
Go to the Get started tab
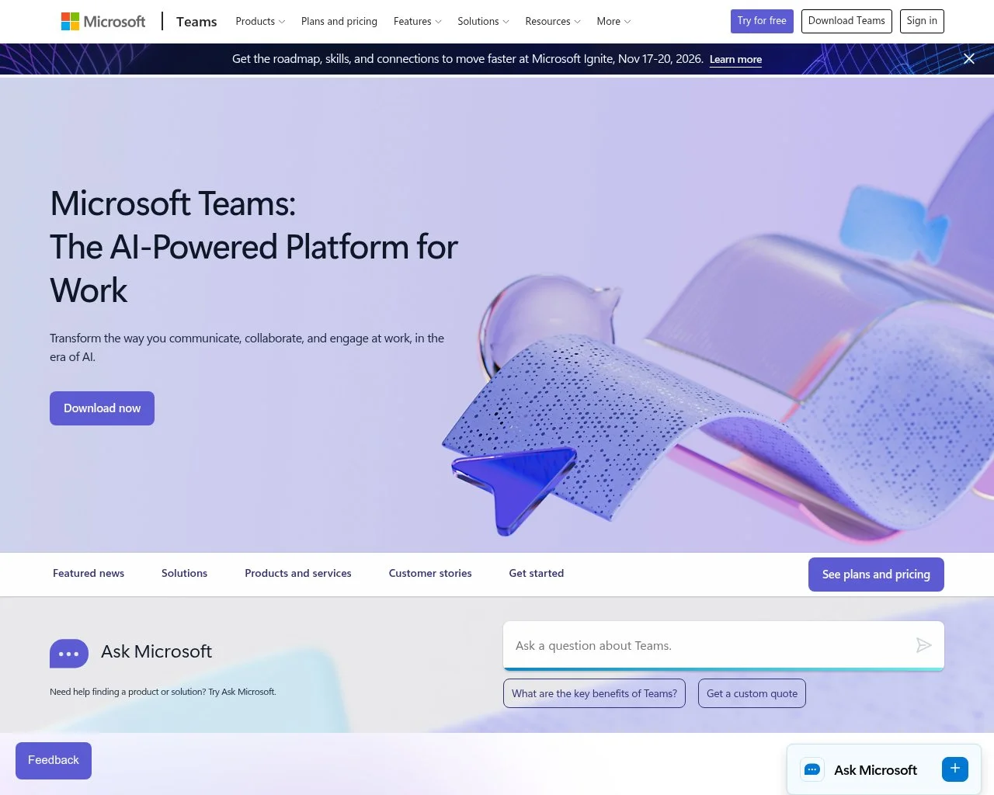(x=537, y=574)
